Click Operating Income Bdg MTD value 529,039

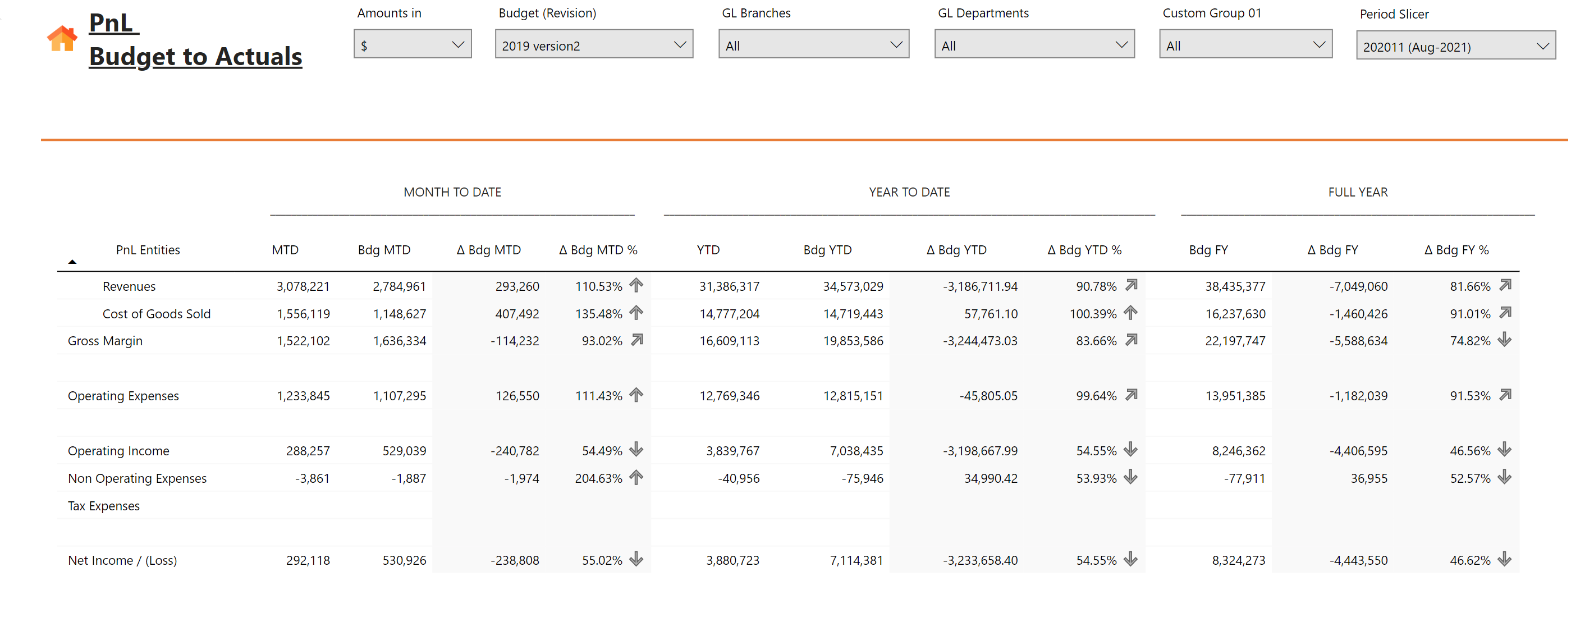pos(404,451)
